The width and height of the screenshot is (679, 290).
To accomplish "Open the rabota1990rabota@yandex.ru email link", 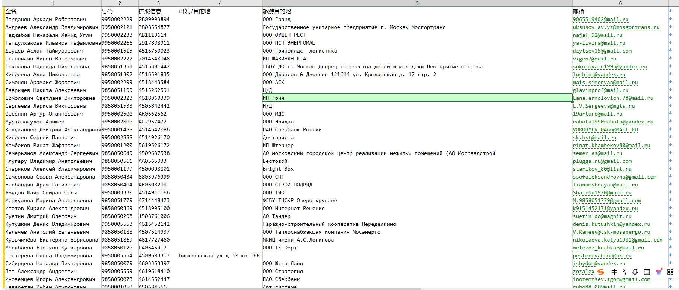I will pyautogui.click(x=613, y=122).
